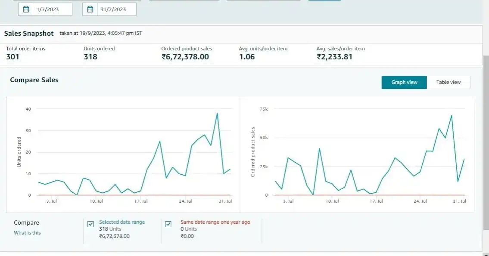This screenshot has width=489, height=256.
Task: Open the start date calendar icon
Action: [x=26, y=9]
